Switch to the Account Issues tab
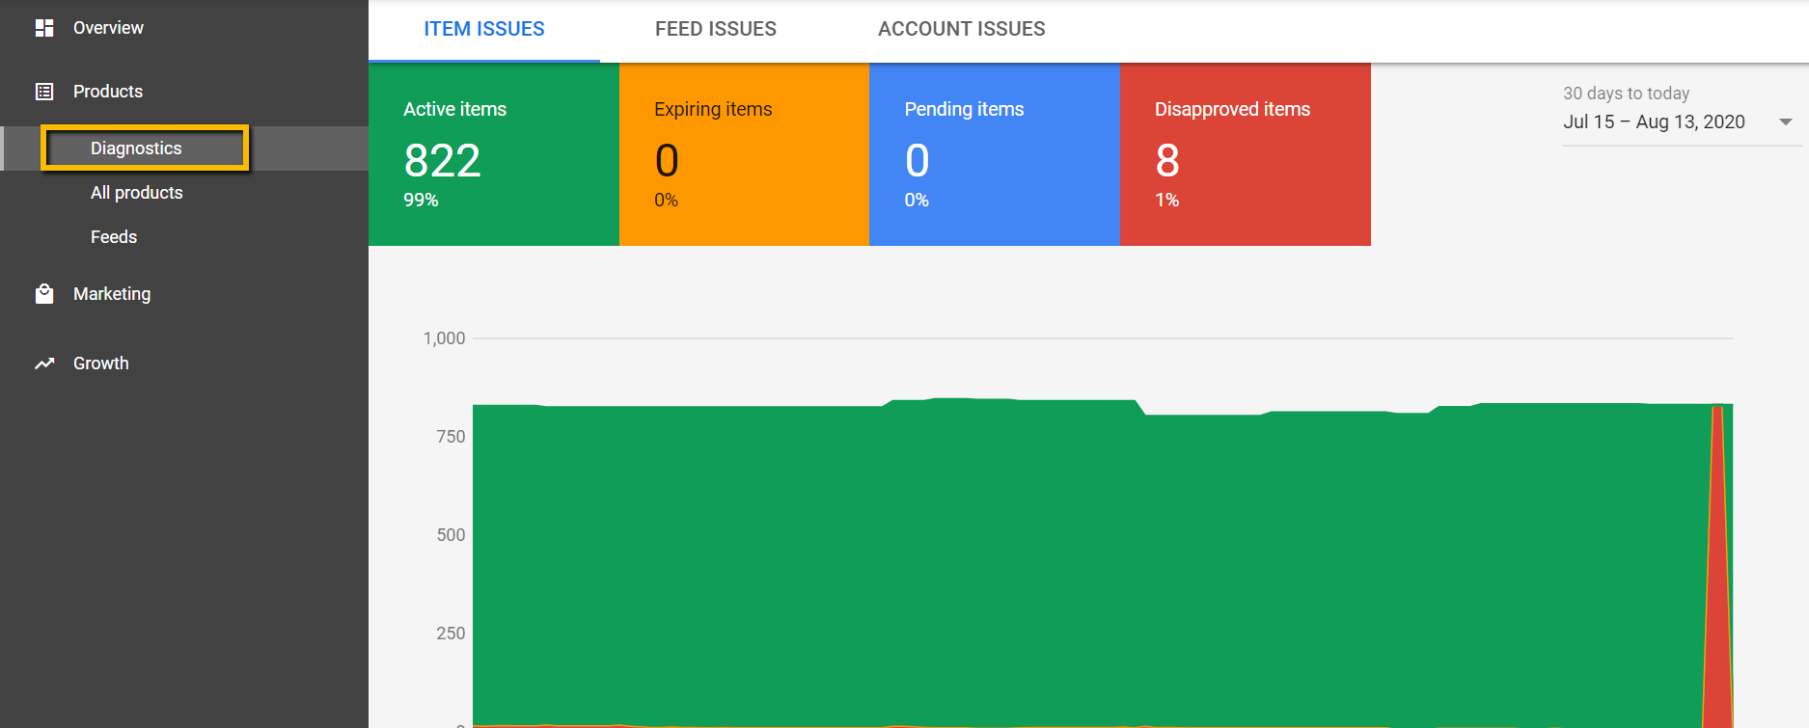The image size is (1809, 728). click(961, 29)
